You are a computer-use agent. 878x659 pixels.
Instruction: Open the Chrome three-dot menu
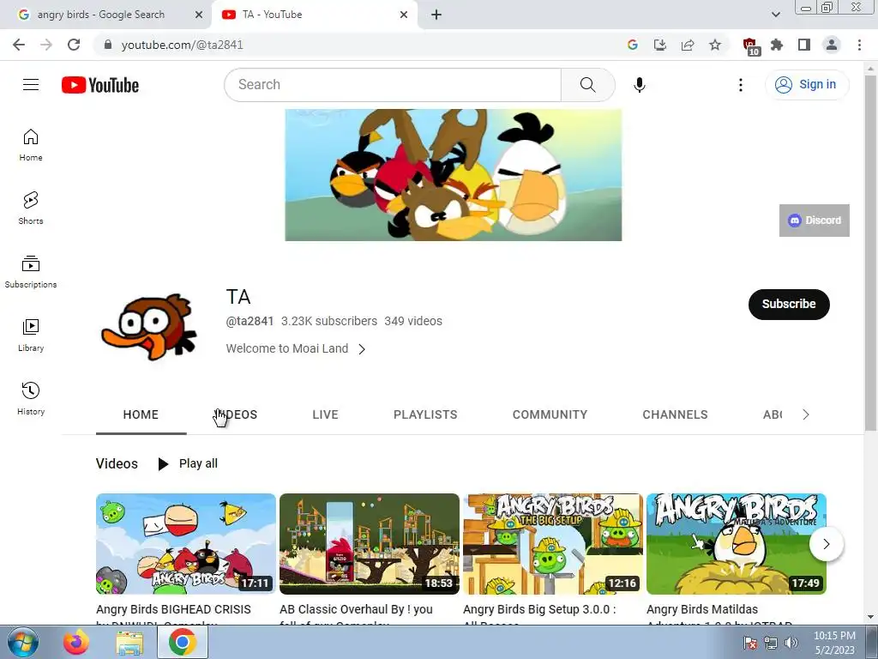coord(859,45)
